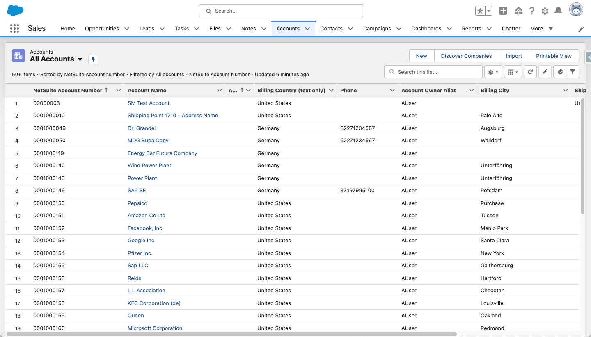591x337 pixels.
Task: Open the KFC Corporation (de) account
Action: pos(154,303)
